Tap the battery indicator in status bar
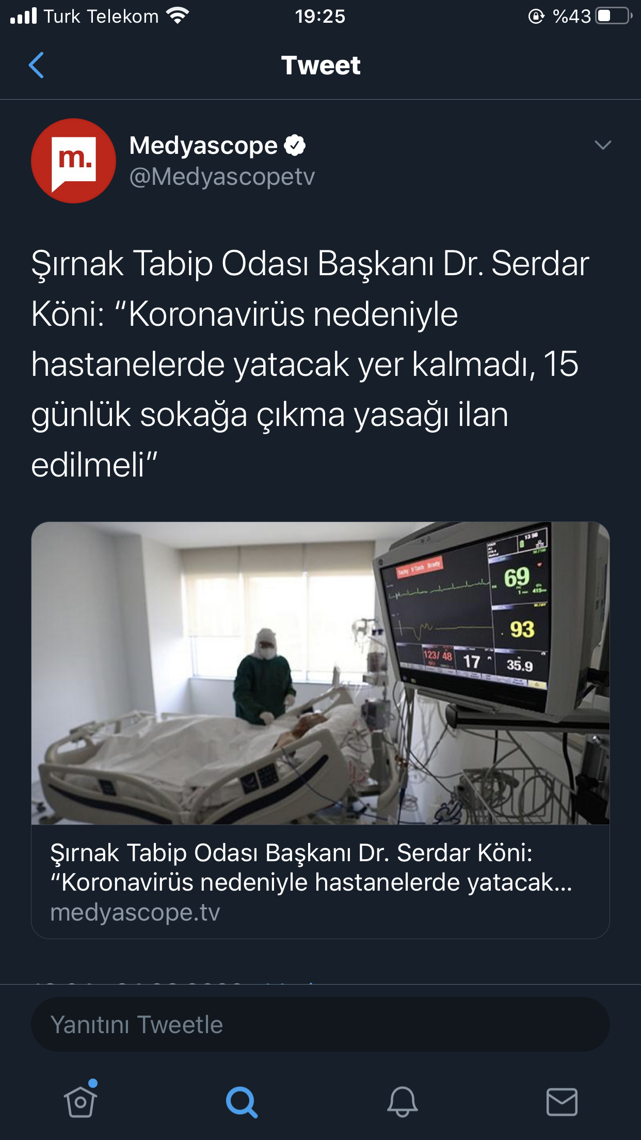Viewport: 641px width, 1140px height. pyautogui.click(x=614, y=16)
